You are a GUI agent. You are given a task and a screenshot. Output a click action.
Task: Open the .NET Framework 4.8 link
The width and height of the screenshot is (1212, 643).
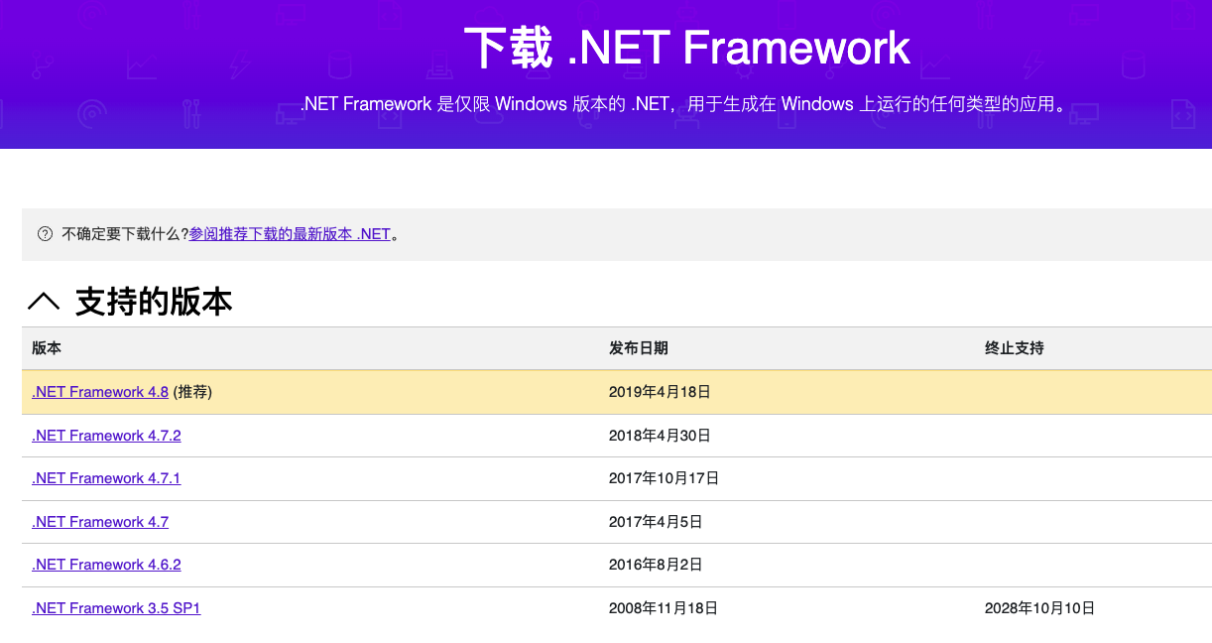click(x=100, y=392)
